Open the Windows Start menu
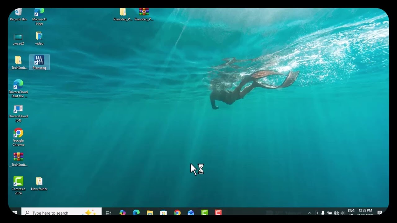This screenshot has width=397, height=223. (x=15, y=212)
